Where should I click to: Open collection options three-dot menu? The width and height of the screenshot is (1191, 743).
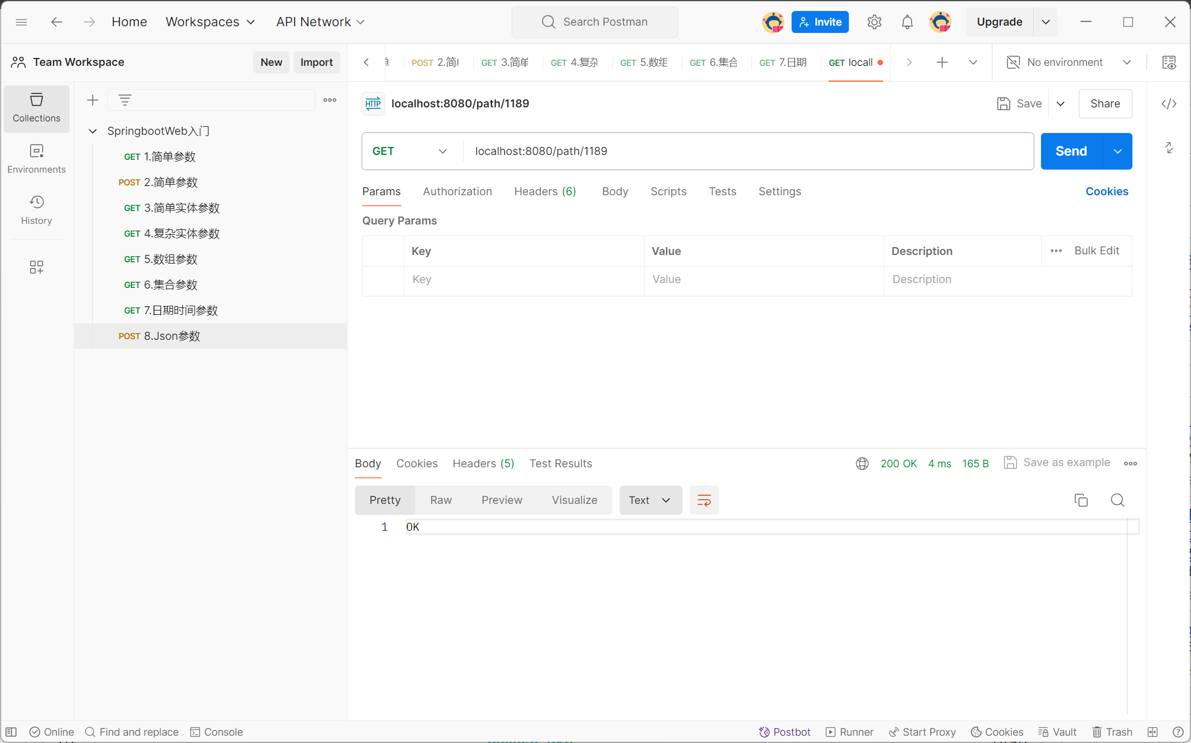tap(330, 100)
